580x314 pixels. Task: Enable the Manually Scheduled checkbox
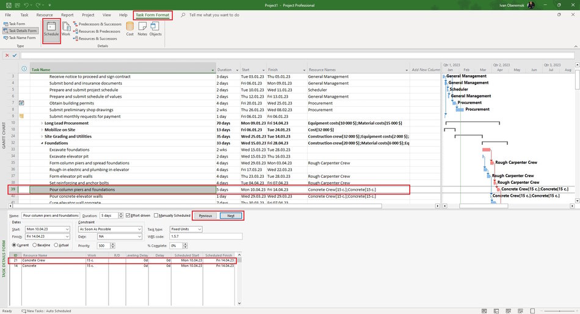point(156,216)
